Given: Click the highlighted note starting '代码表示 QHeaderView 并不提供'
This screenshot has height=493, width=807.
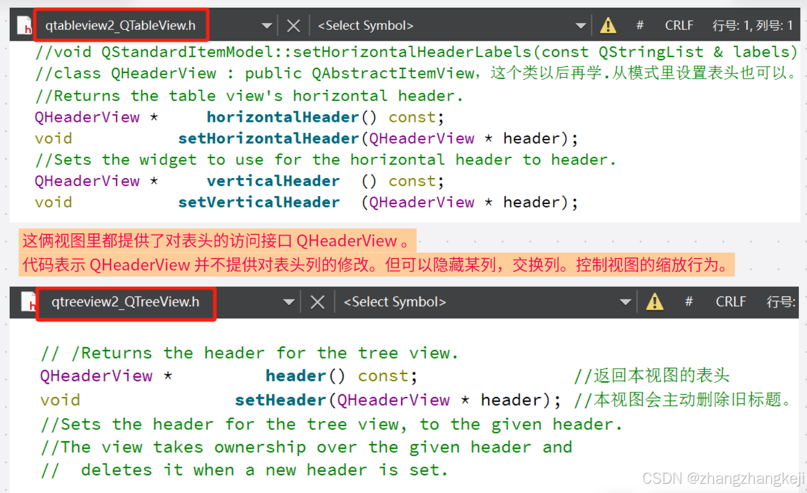Looking at the screenshot, I should [x=376, y=265].
